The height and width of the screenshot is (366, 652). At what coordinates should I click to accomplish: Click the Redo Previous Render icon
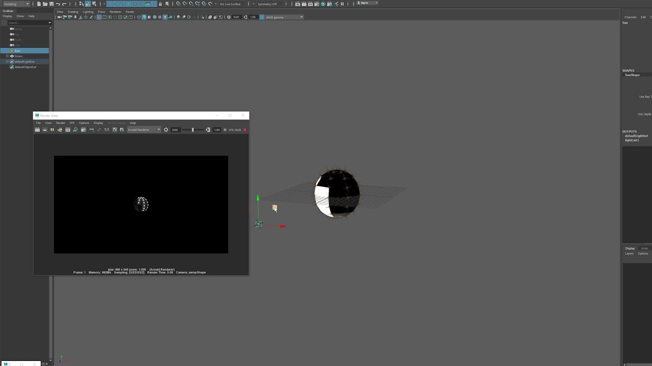pyautogui.click(x=37, y=130)
